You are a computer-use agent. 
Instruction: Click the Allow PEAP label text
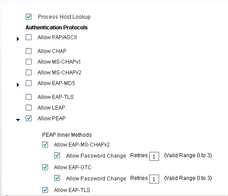pyautogui.click(x=52, y=118)
